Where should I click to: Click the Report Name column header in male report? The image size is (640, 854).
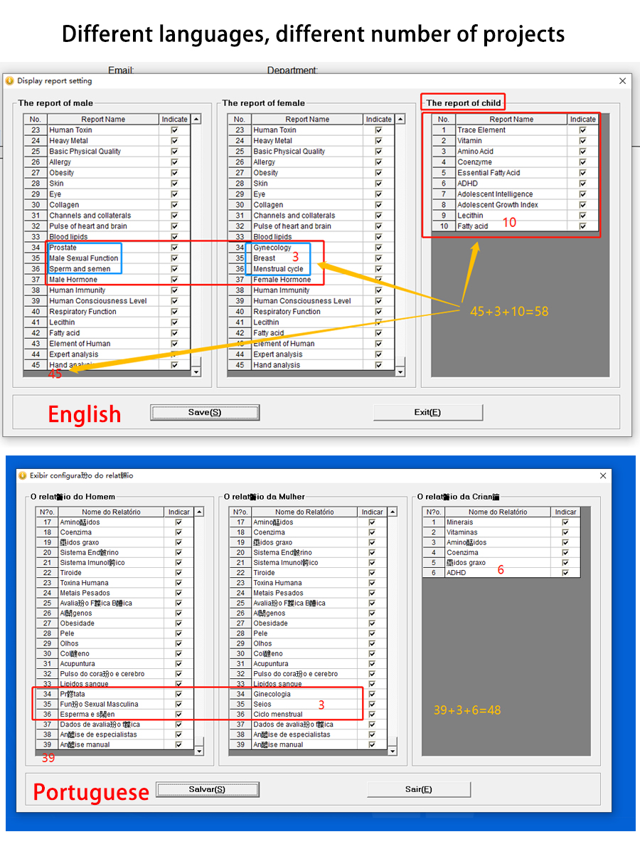(103, 120)
